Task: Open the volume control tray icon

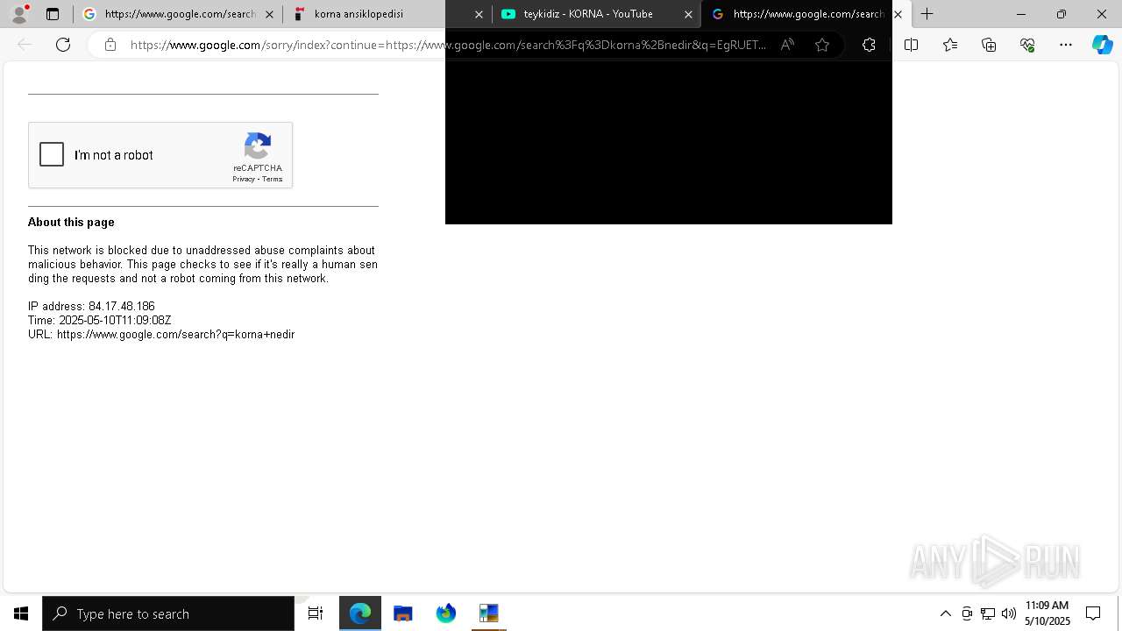Action: tap(1009, 613)
